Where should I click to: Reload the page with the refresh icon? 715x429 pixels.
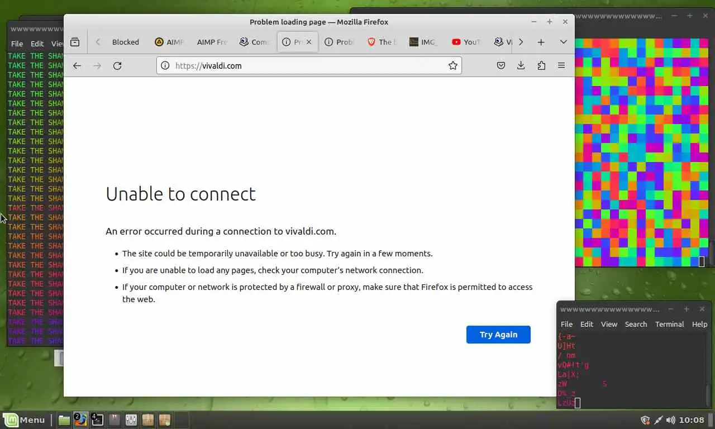[117, 65]
